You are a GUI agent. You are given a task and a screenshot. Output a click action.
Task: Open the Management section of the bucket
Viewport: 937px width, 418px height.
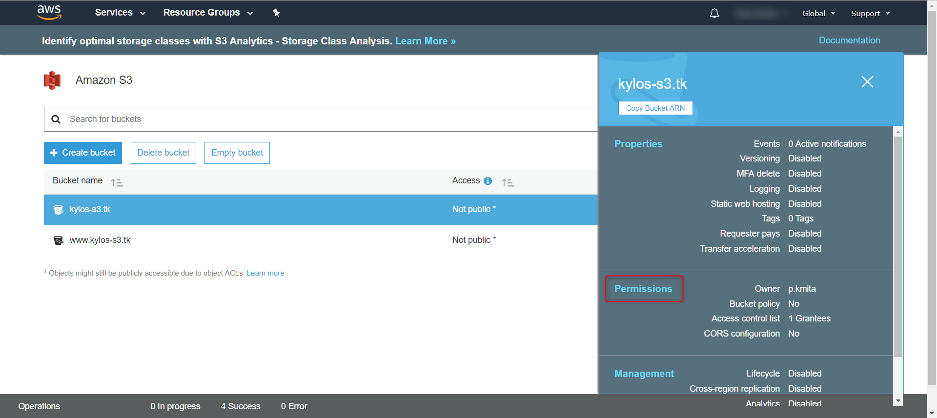coord(644,374)
